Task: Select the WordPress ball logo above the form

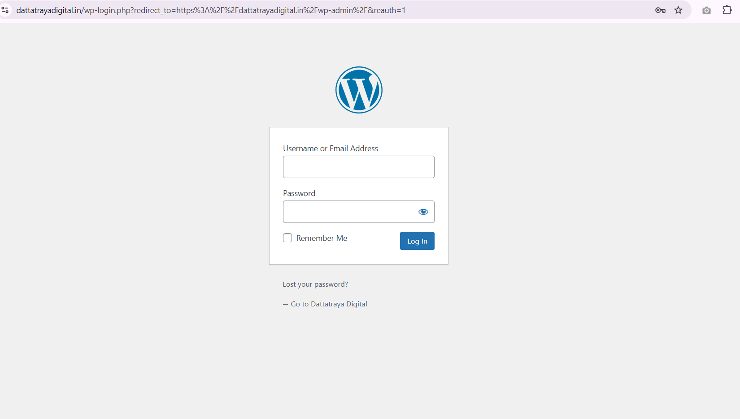Action: click(x=359, y=90)
